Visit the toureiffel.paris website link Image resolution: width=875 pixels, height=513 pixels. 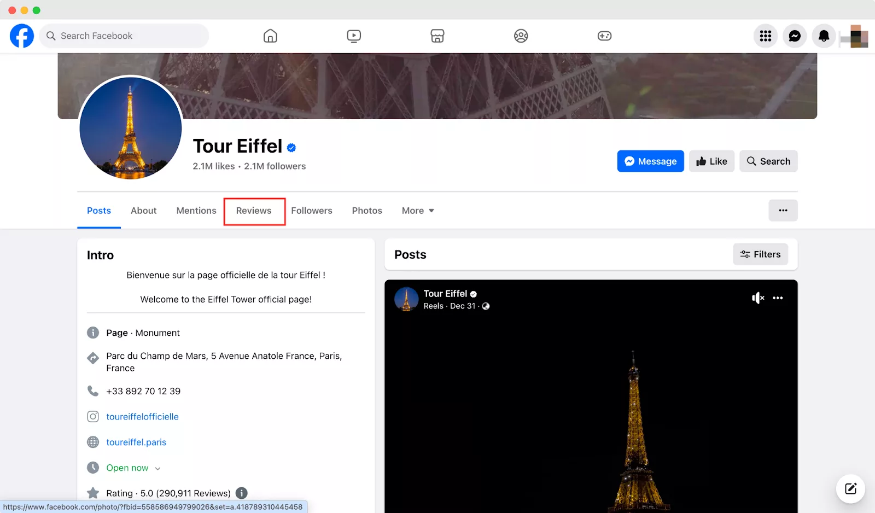pos(136,442)
